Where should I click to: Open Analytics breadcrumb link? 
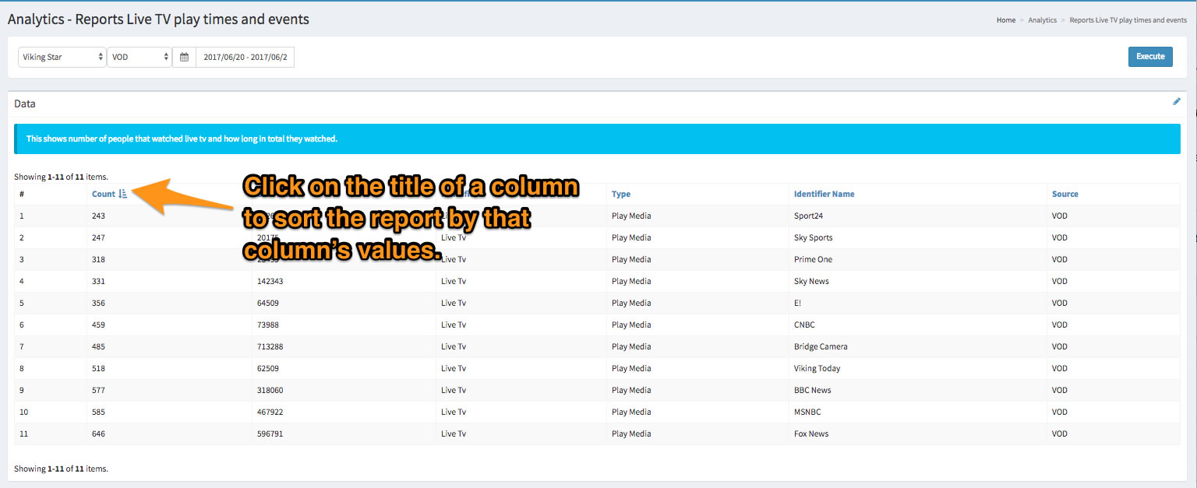pos(1042,20)
